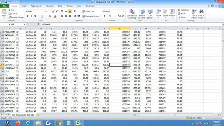Open Sort & Filter menu
The image size is (224, 126).
coord(194,14)
